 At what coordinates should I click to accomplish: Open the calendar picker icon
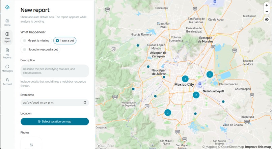pyautogui.click(x=85, y=102)
